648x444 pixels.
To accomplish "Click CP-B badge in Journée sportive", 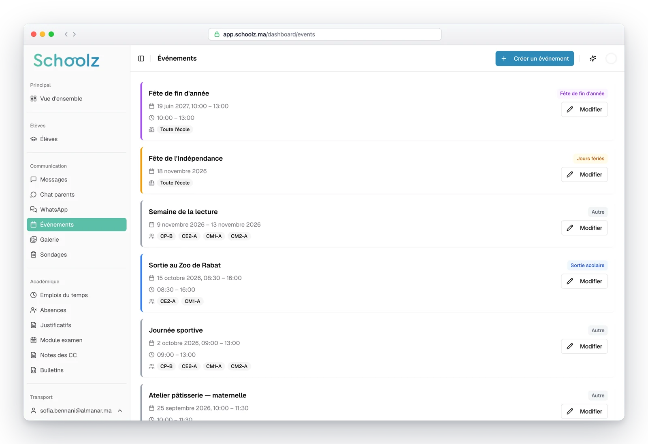I will click(x=166, y=366).
